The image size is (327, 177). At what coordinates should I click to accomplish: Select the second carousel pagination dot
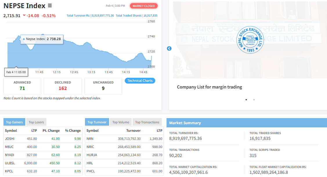[254, 100]
